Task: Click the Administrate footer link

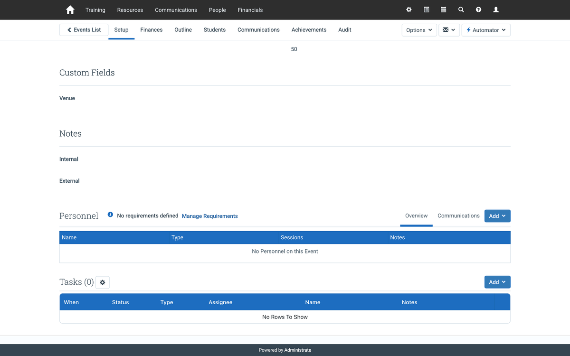Action: 298,350
